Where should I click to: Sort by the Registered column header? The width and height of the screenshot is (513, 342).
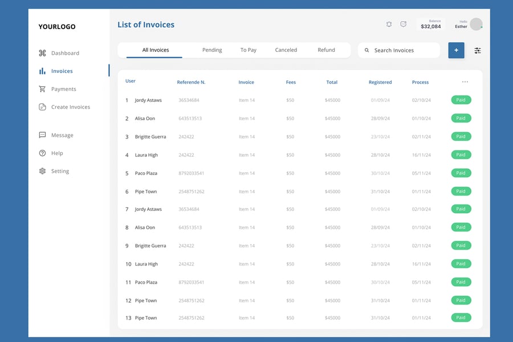[380, 82]
